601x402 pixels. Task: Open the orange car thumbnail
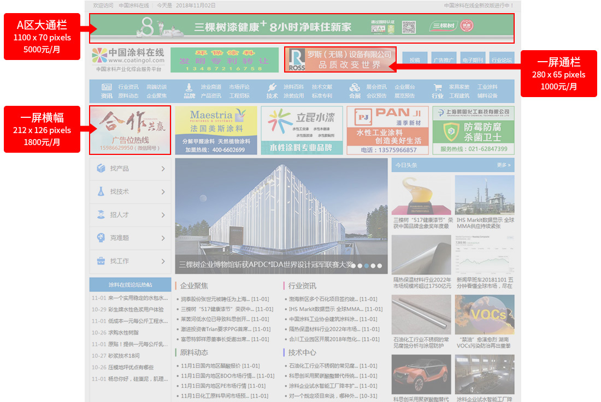(x=421, y=375)
